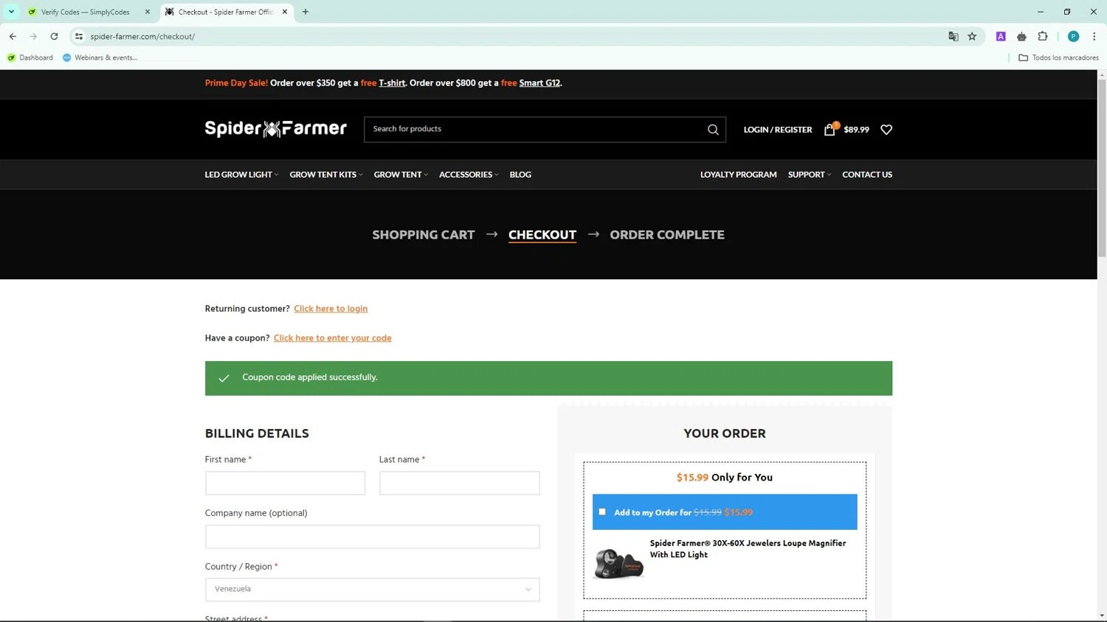Click the Company name input field
1107x622 pixels.
click(372, 537)
